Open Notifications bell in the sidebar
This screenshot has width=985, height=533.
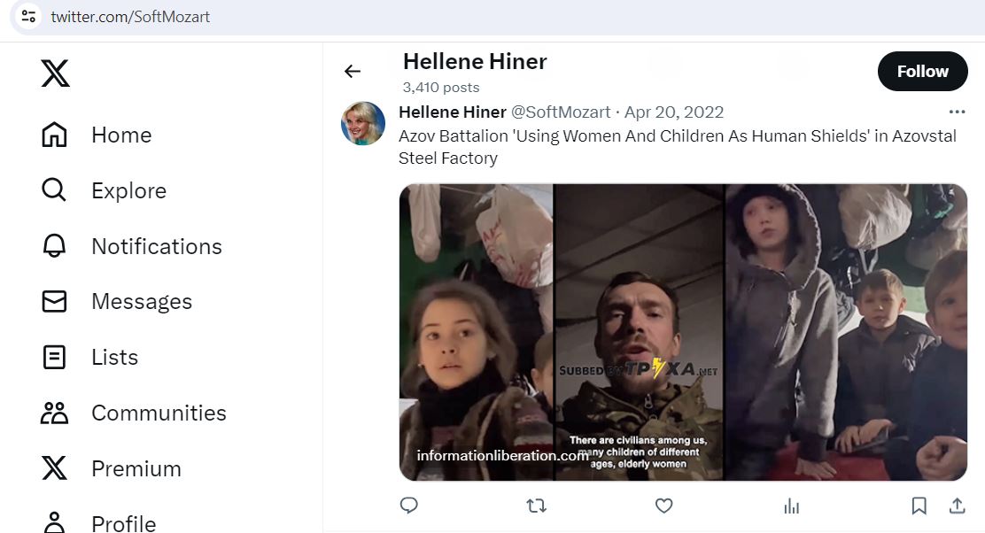click(x=132, y=246)
